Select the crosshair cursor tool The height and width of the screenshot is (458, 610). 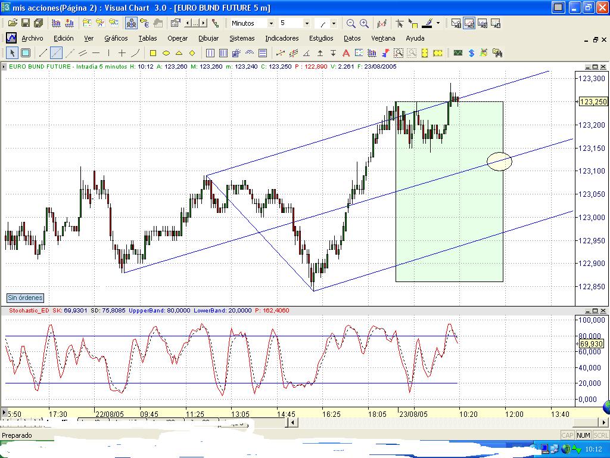[x=400, y=23]
